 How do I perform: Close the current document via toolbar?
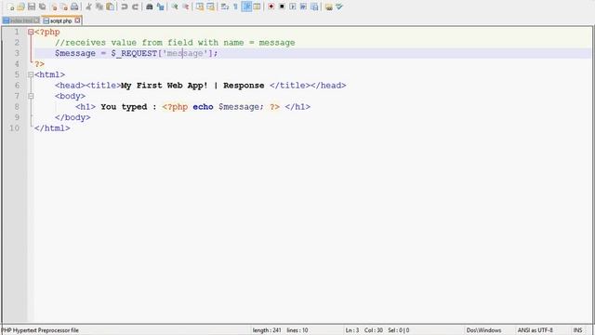tap(54, 7)
